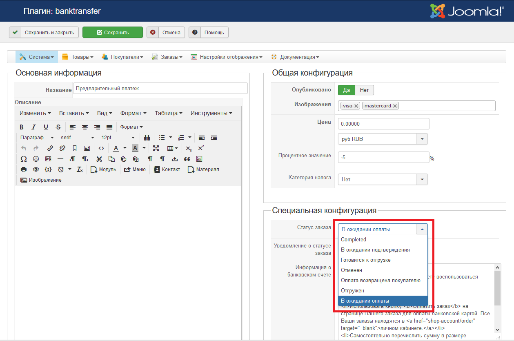Open find and replace binoculars icon

(x=147, y=138)
